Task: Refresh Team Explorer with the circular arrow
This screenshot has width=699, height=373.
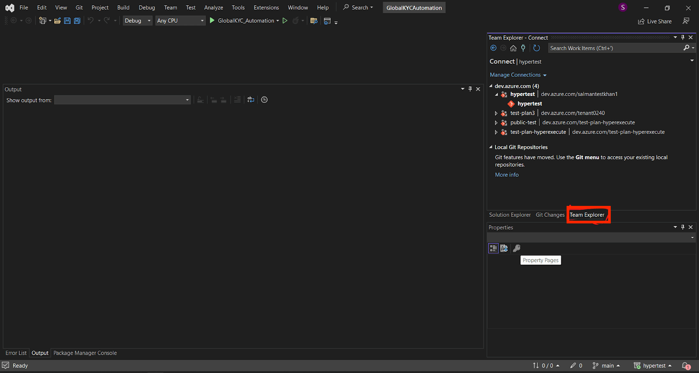Action: coord(536,48)
